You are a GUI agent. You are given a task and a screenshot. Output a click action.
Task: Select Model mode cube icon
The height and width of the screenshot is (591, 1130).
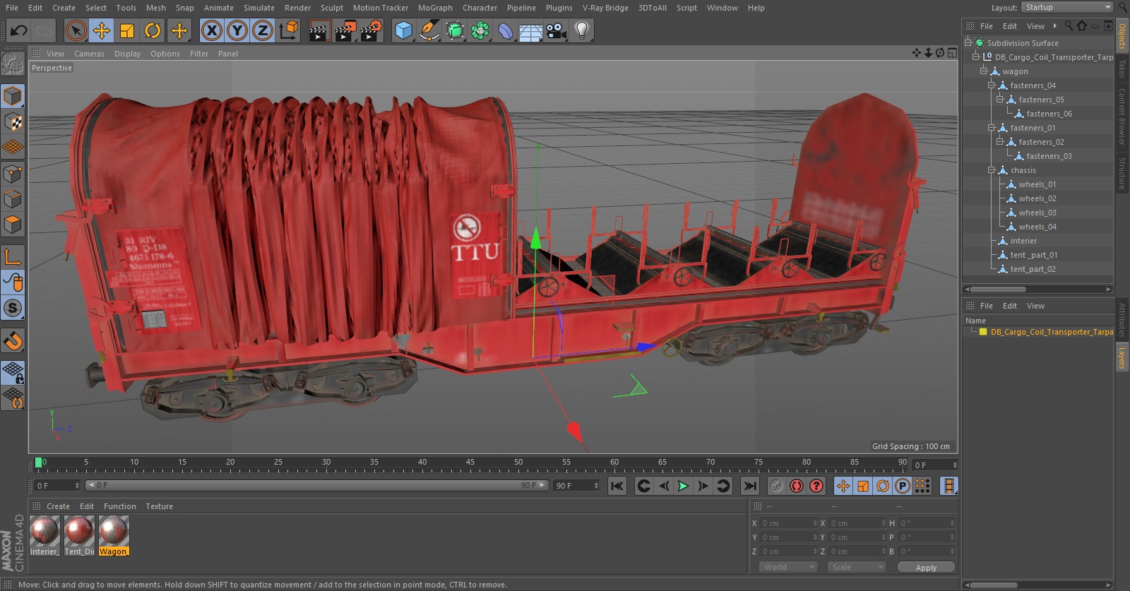tap(13, 95)
